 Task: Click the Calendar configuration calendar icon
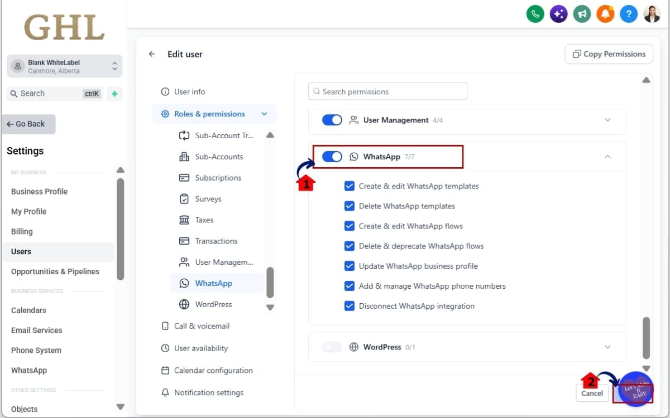pos(165,371)
